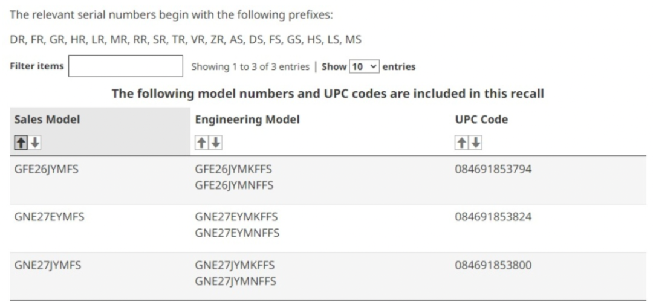Click UPC code 084691853800
Image resolution: width=653 pixels, height=302 pixels.
point(493,265)
